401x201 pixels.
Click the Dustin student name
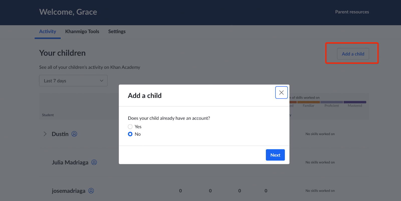(x=60, y=134)
